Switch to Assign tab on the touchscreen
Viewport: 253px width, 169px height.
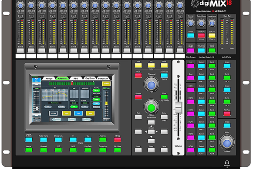[x=49, y=79]
